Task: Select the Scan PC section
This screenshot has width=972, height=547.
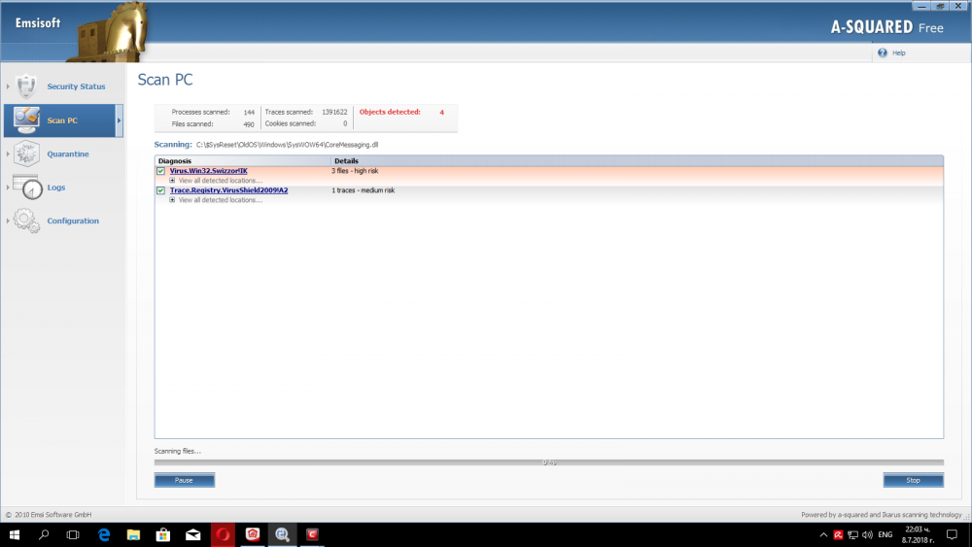Action: tap(62, 120)
